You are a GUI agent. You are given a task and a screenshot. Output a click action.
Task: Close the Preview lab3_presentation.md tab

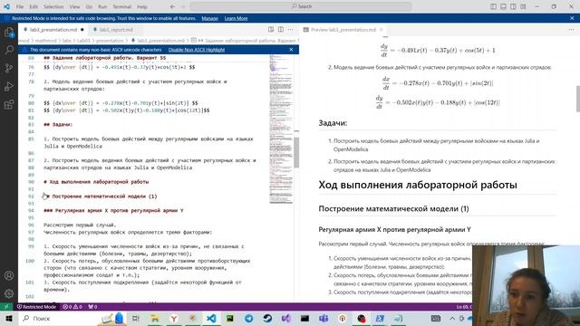click(381, 30)
